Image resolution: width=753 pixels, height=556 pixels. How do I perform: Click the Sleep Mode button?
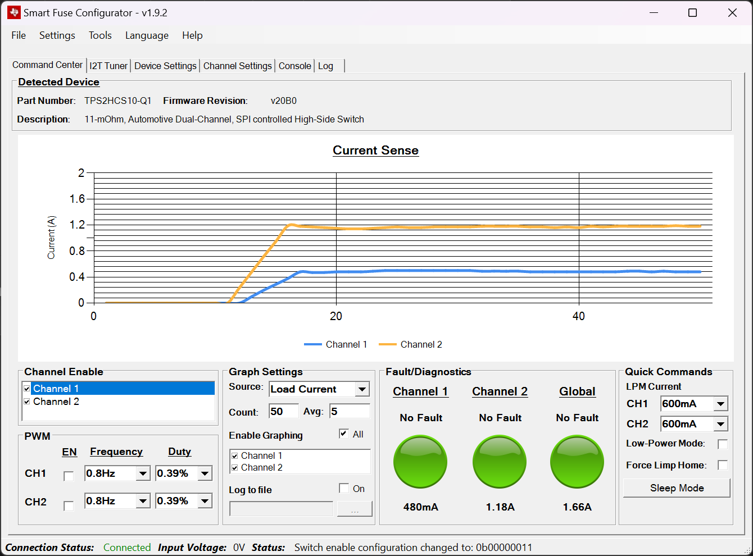coord(677,488)
